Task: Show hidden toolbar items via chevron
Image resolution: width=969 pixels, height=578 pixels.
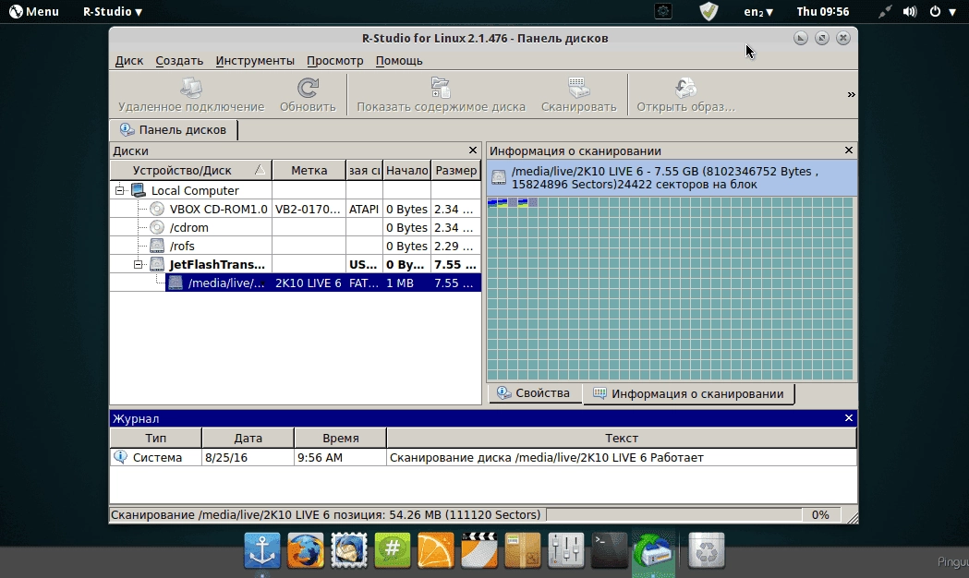Action: tap(851, 94)
